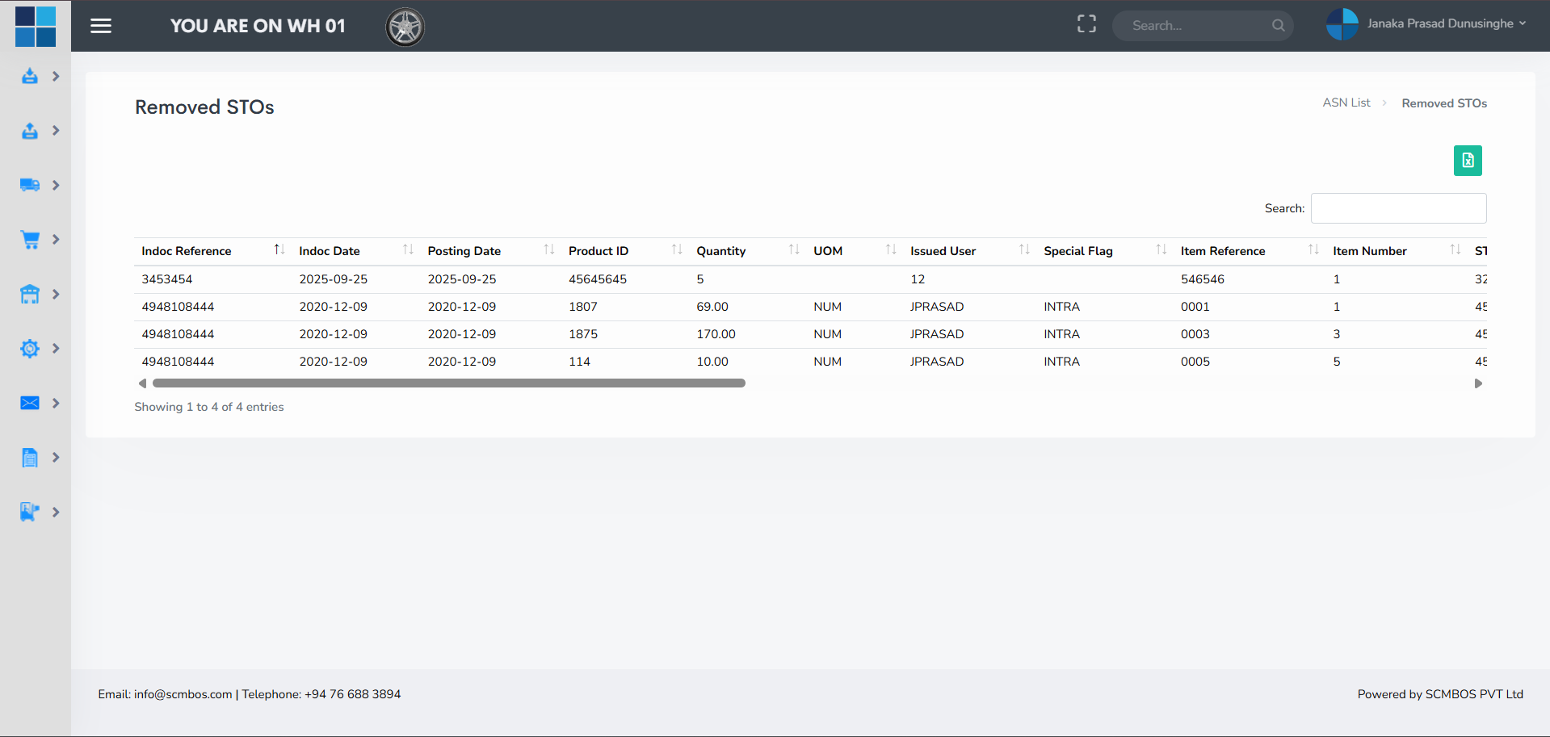Viewport: 1550px width, 737px height.
Task: Click the outbound tray icon in sidebar
Action: pyautogui.click(x=30, y=131)
